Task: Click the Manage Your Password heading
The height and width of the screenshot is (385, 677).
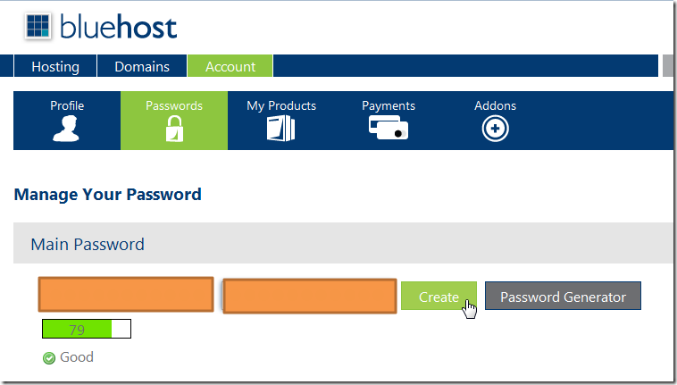Action: (107, 194)
